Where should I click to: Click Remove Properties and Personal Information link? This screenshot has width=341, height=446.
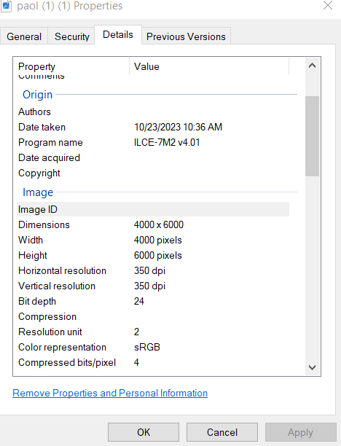pos(110,393)
